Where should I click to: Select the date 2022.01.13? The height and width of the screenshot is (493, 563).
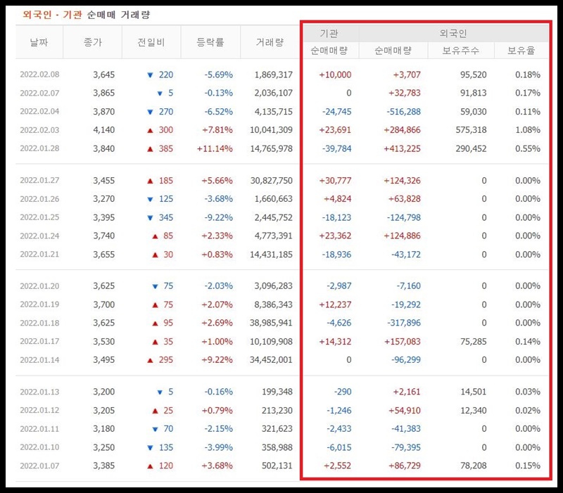coord(39,392)
